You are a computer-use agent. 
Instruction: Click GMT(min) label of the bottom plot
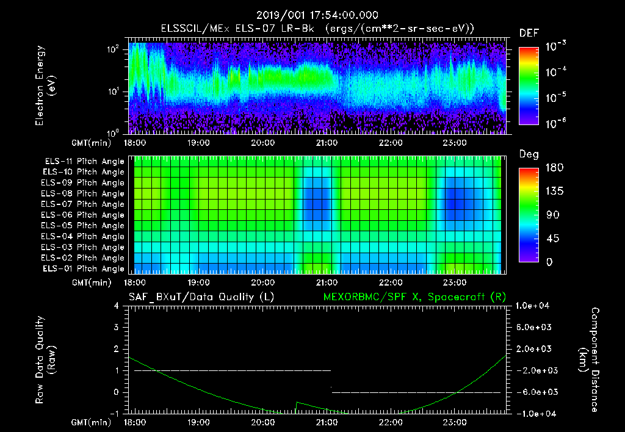[92, 422]
